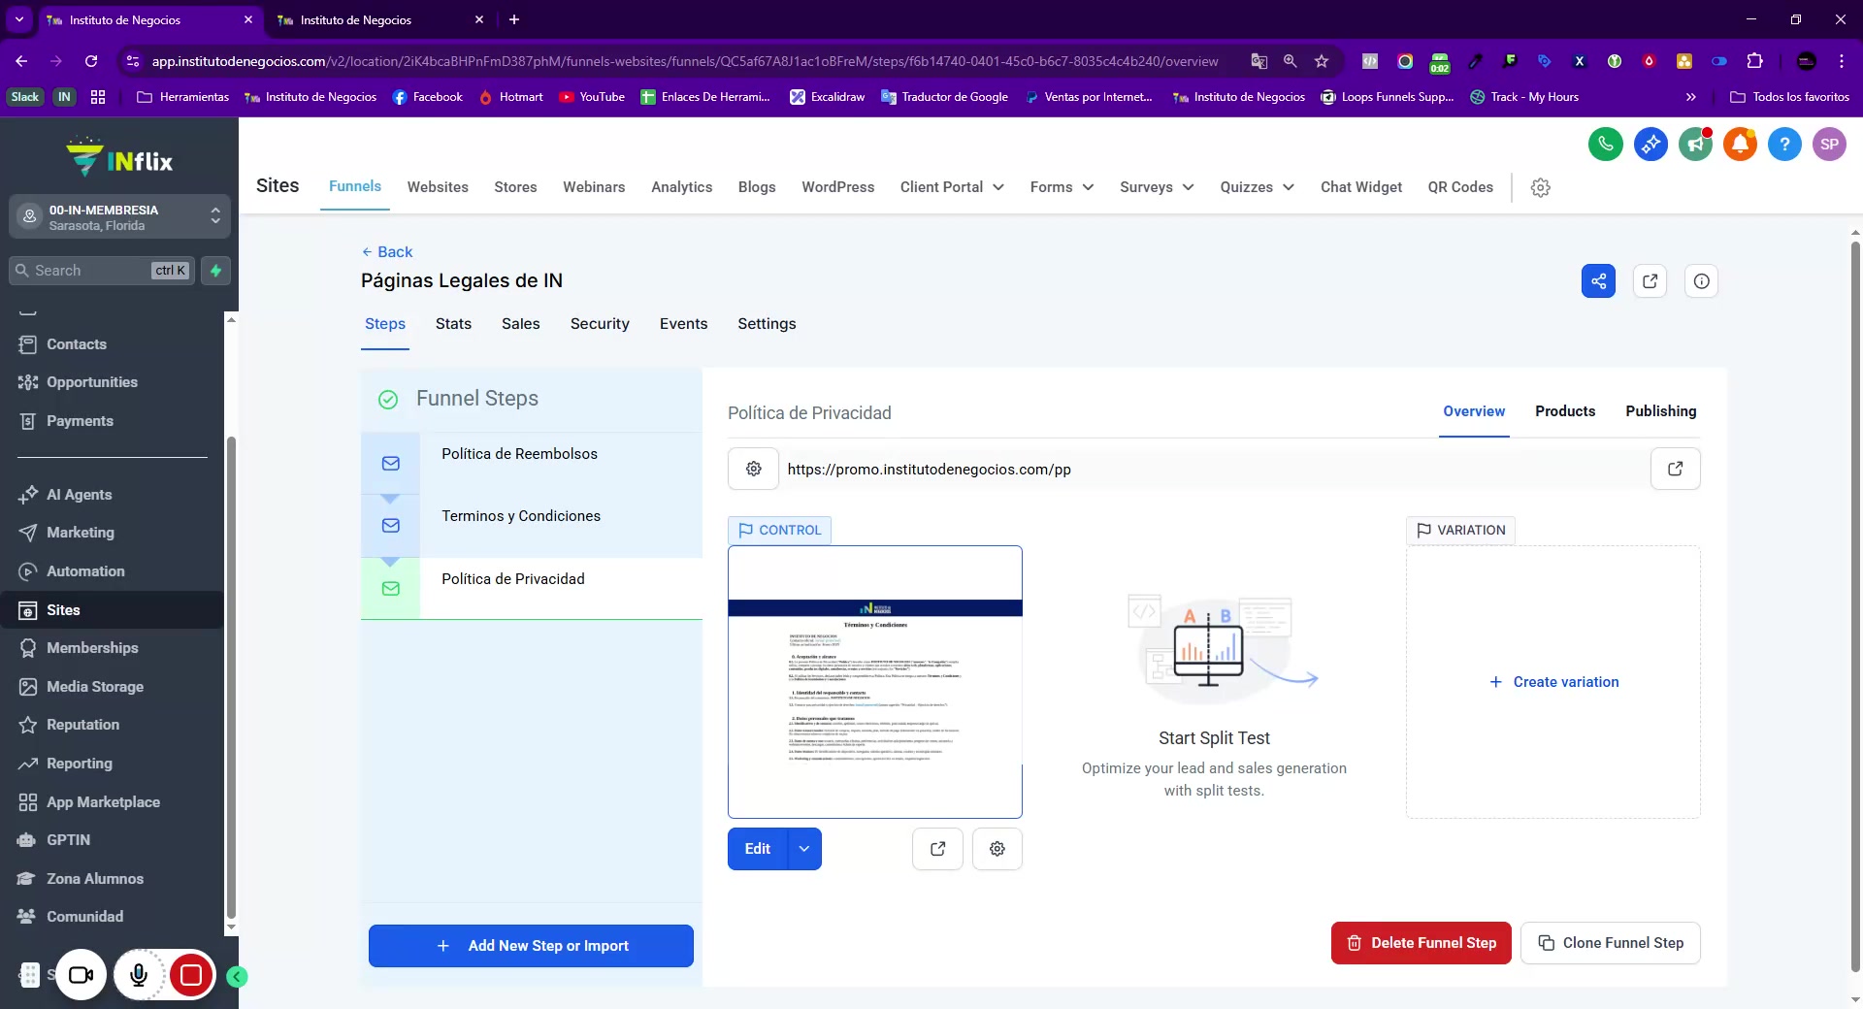The width and height of the screenshot is (1863, 1009).
Task: Open new browser tab plus button
Action: coord(514,19)
